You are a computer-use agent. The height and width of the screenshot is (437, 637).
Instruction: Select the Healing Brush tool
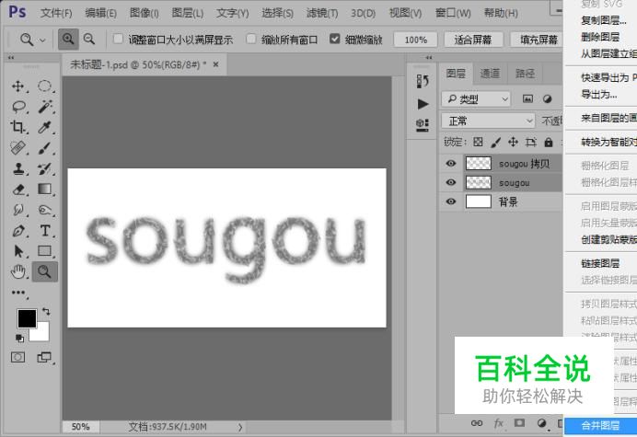(x=17, y=148)
